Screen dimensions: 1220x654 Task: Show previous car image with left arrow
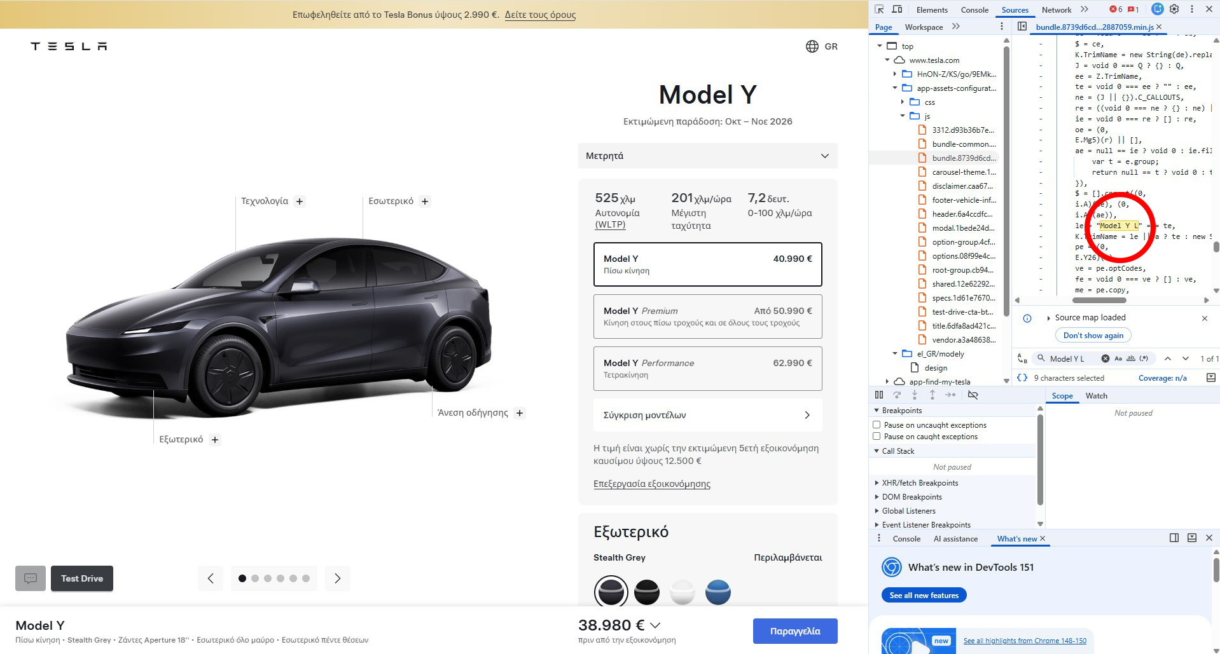pyautogui.click(x=211, y=578)
